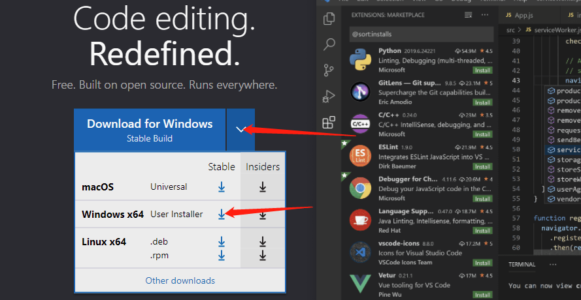Install the GitLens extension
This screenshot has height=300, width=581.
coord(482,102)
